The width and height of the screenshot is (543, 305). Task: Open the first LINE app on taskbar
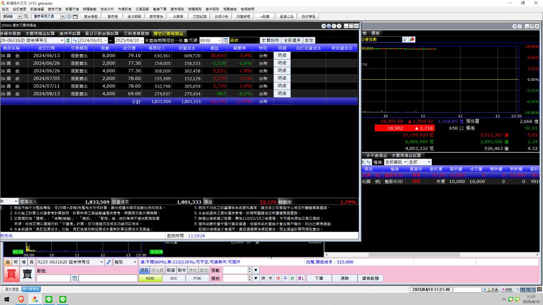[x=49, y=299]
